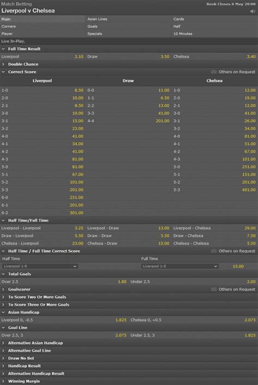The width and height of the screenshot is (258, 385).
Task: Click envelope icon in Half Time / Full Time Correct Score row
Action: 214,251
